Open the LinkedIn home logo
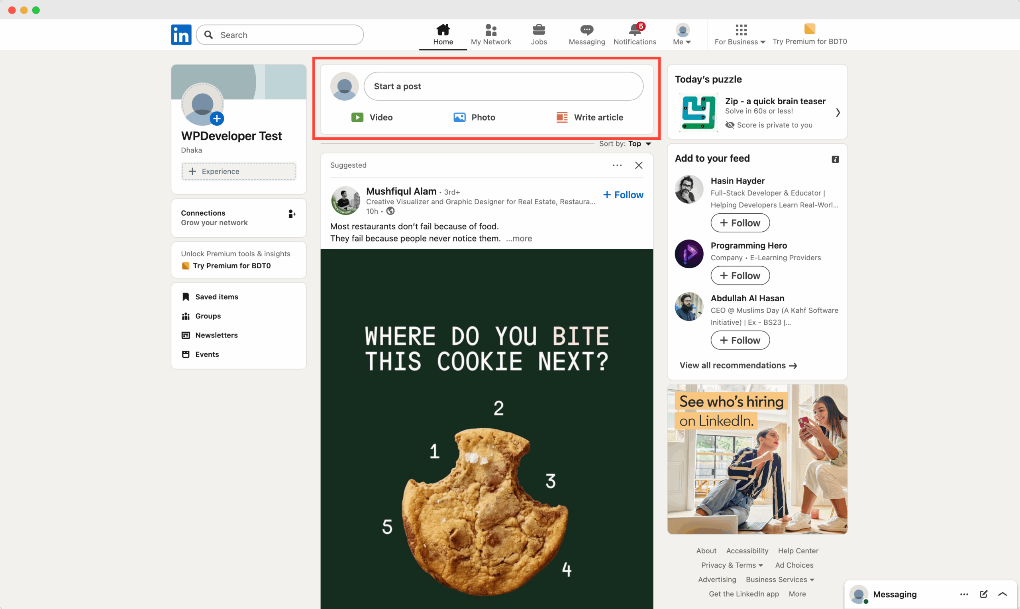 point(181,35)
